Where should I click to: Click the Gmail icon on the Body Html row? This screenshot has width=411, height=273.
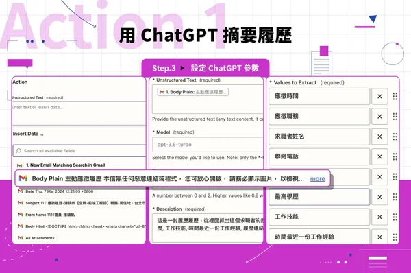[20, 226]
